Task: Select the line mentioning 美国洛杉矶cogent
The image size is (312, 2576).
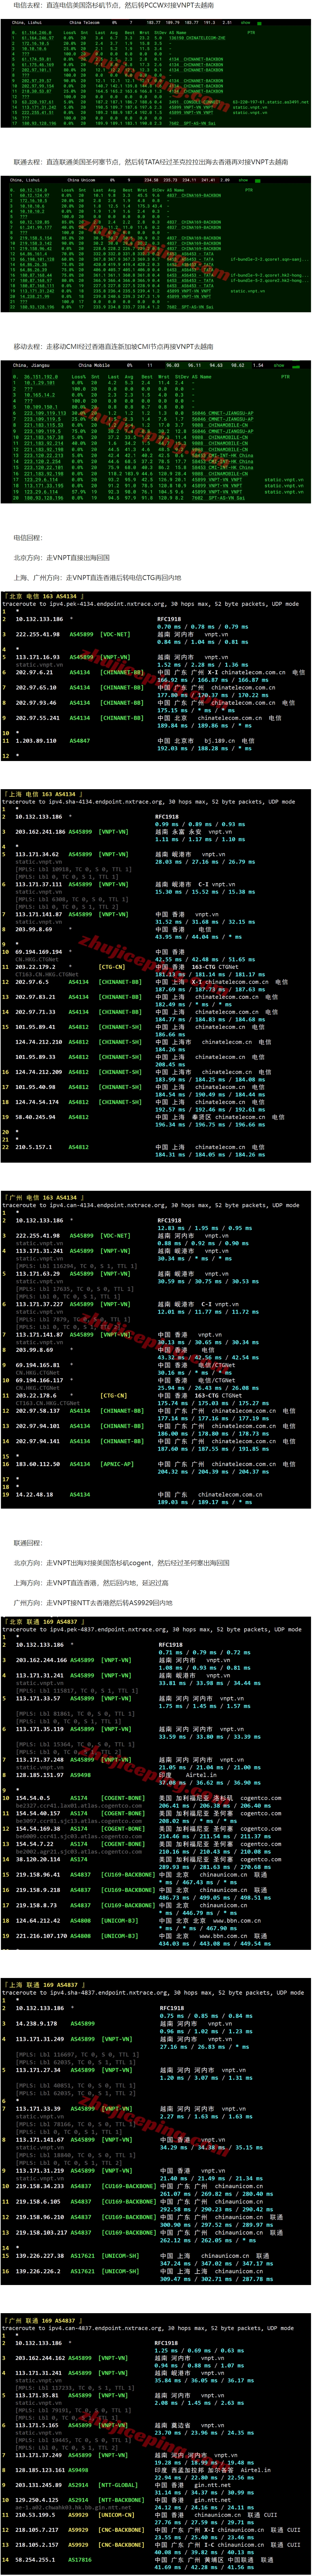Action: click(x=122, y=1563)
